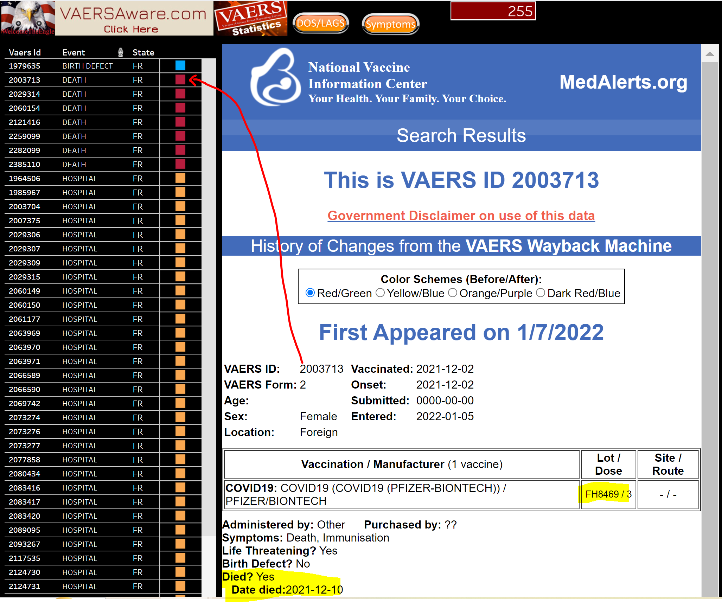Viewport: 722px width, 602px height.
Task: Select Vaers Id 2083416
Action: tap(24, 488)
